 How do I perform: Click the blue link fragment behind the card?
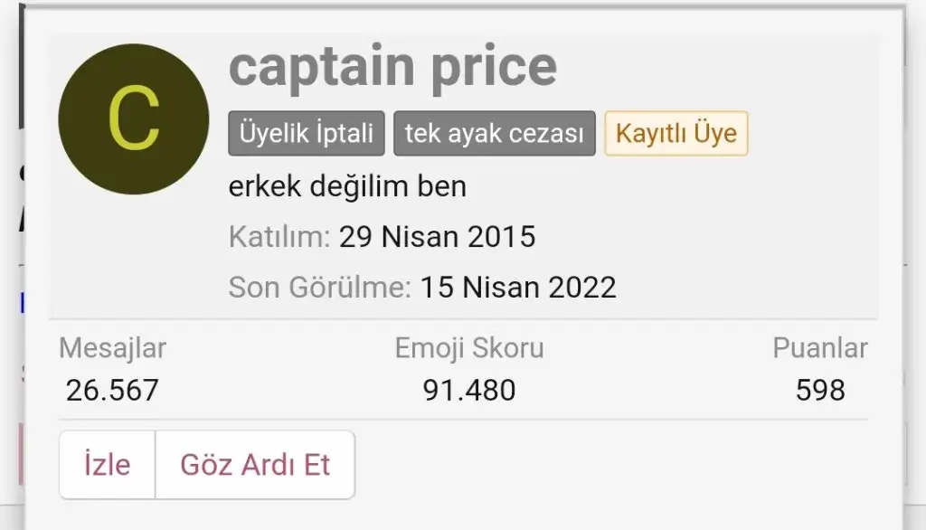(x=22, y=303)
